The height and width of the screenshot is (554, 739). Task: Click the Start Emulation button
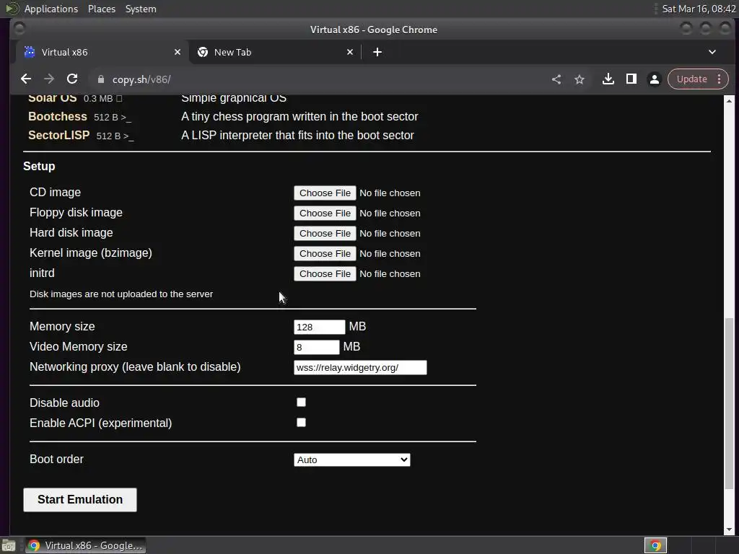[80, 500]
